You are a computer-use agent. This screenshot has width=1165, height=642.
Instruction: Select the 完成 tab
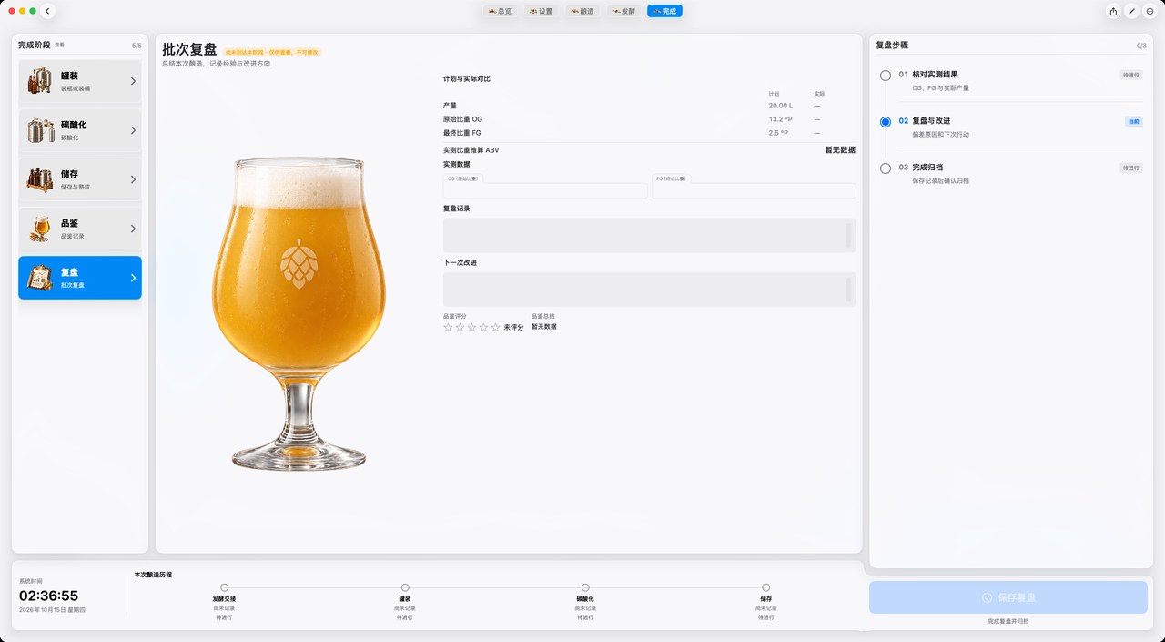tap(664, 11)
